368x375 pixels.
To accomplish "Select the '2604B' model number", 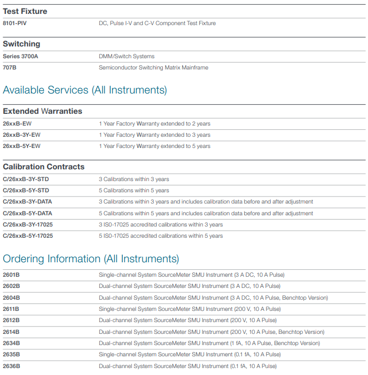I will pos(11,298).
